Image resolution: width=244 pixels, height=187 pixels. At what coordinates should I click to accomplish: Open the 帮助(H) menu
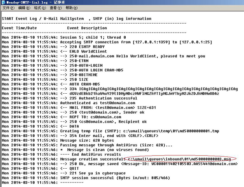pyautogui.click(x=71, y=8)
